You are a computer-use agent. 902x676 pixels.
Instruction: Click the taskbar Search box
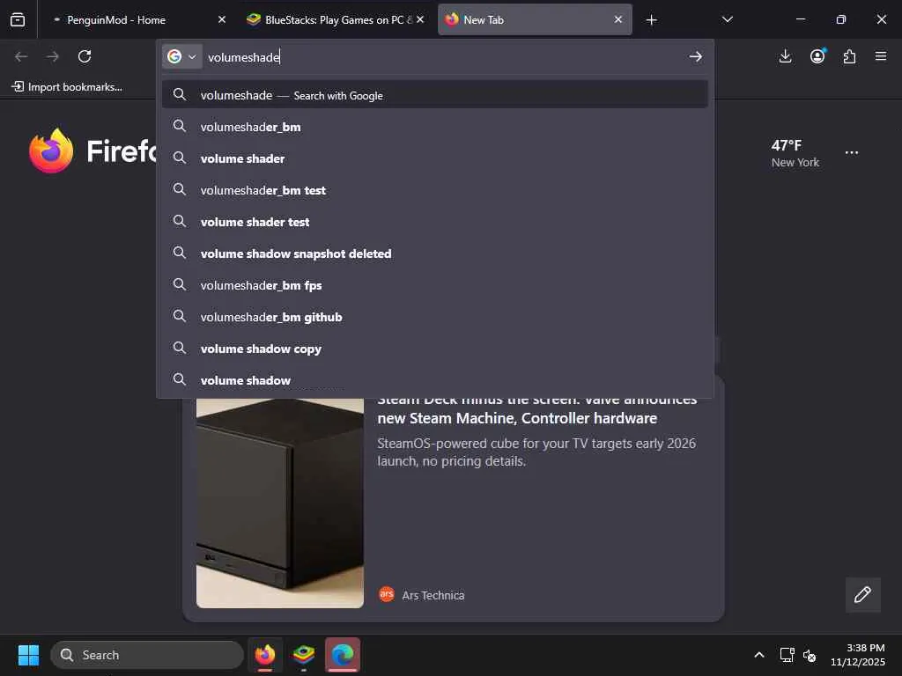147,655
